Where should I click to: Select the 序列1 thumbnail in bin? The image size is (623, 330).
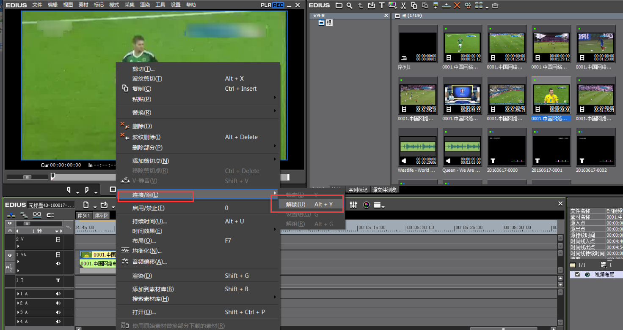(418, 44)
